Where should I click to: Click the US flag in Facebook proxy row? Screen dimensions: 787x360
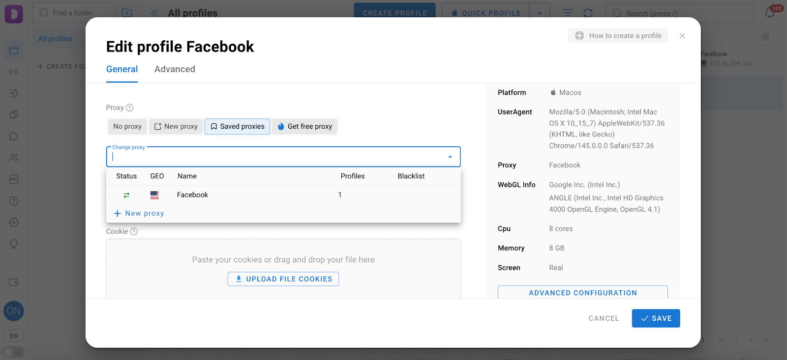coord(154,195)
